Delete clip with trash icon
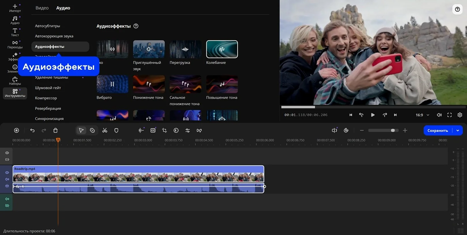The width and height of the screenshot is (467, 235). point(55,130)
